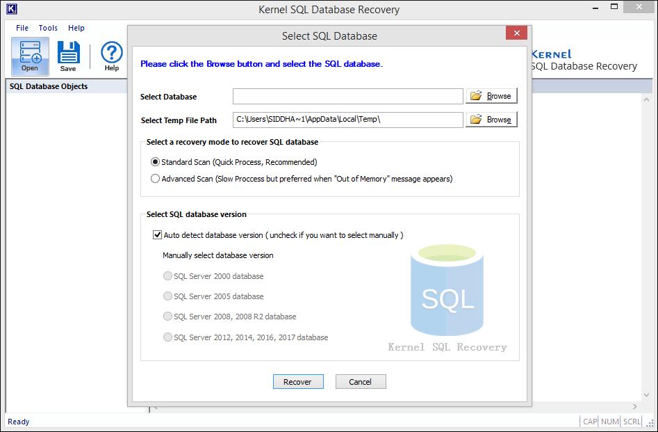Screen dimensions: 658x432
Task: Browse for the SQL database file
Action: click(x=491, y=96)
